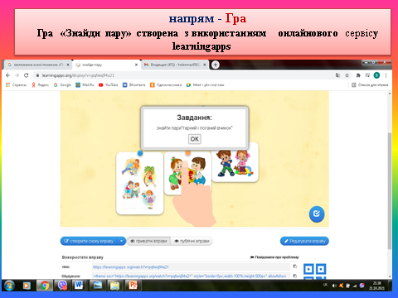The width and height of the screenshot is (398, 298).
Task: Copy the watch link with copy icon
Action: click(x=295, y=267)
